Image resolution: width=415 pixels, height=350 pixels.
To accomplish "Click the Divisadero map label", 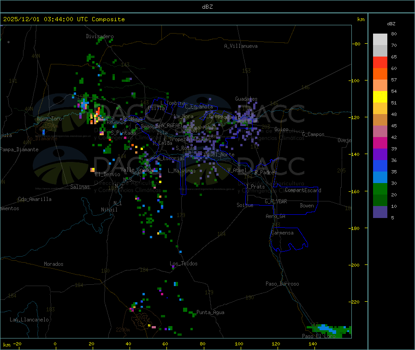I will coord(100,36).
